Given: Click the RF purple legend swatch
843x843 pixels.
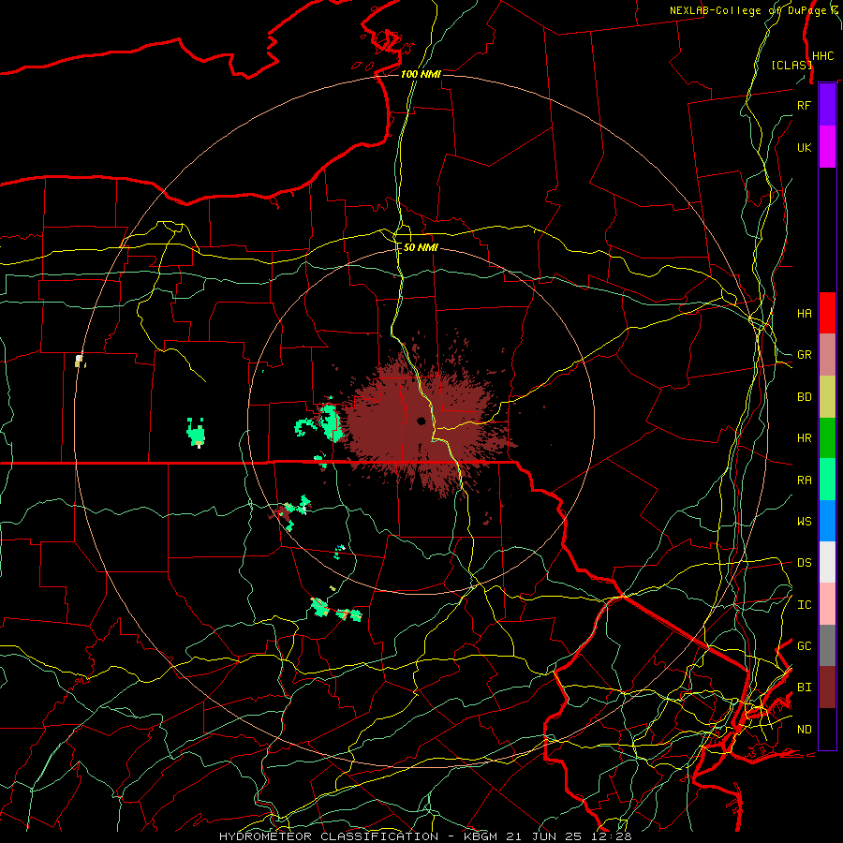Looking at the screenshot, I should (x=827, y=105).
